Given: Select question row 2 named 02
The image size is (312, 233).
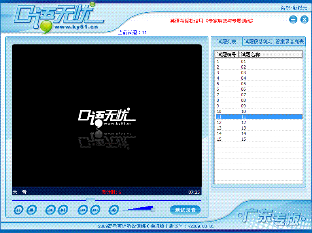Looking at the screenshot, I should 259,67.
